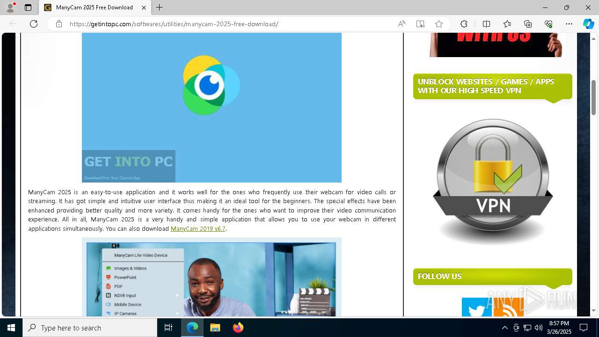Add this page to favorites

pos(438,24)
